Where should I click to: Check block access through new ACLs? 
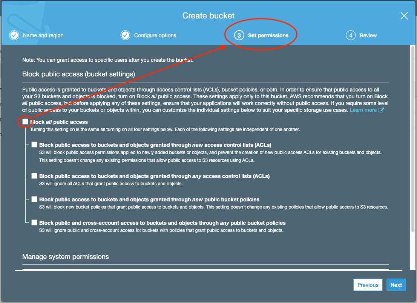point(34,145)
